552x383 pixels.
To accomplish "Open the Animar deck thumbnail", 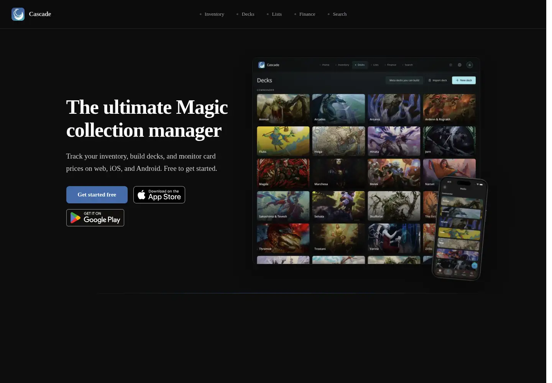I will click(283, 109).
